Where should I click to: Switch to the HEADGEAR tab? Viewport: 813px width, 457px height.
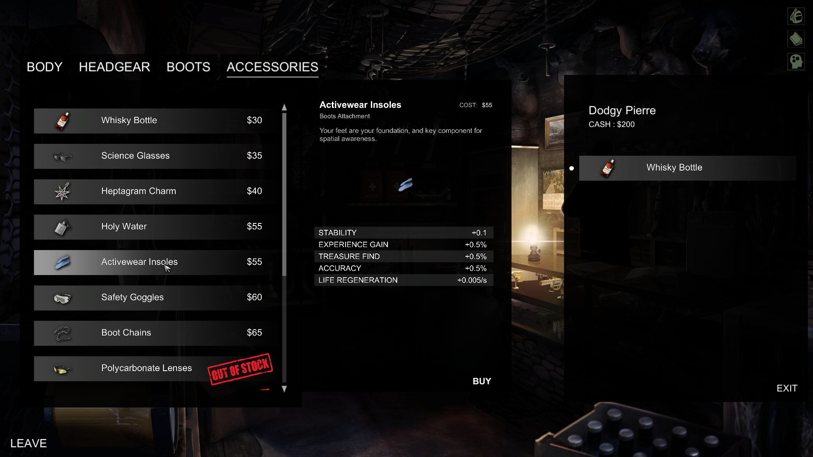(114, 66)
